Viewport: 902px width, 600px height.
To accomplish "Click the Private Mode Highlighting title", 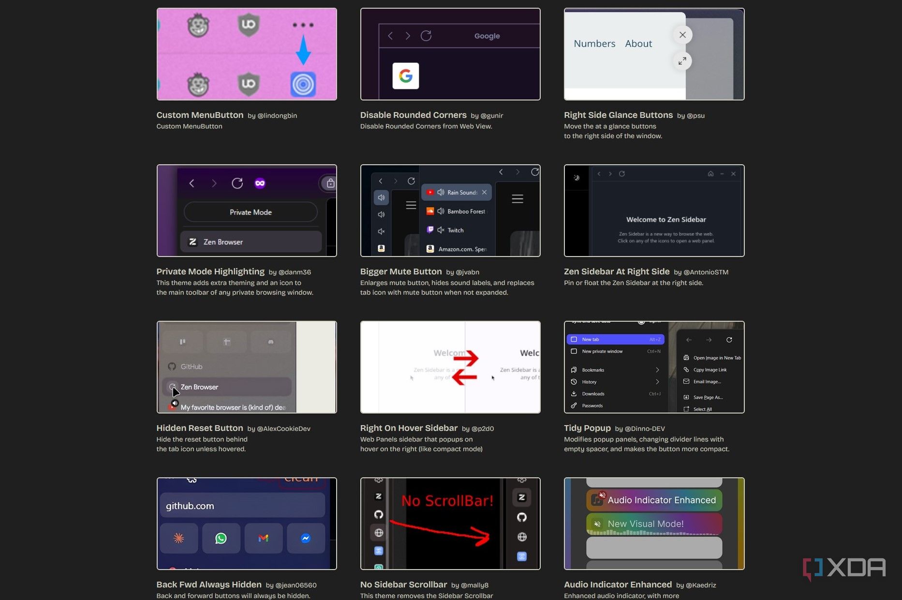I will pos(210,271).
